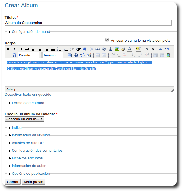Insert special character with omega icon
The width and height of the screenshot is (183, 192).
pyautogui.click(x=14, y=55)
